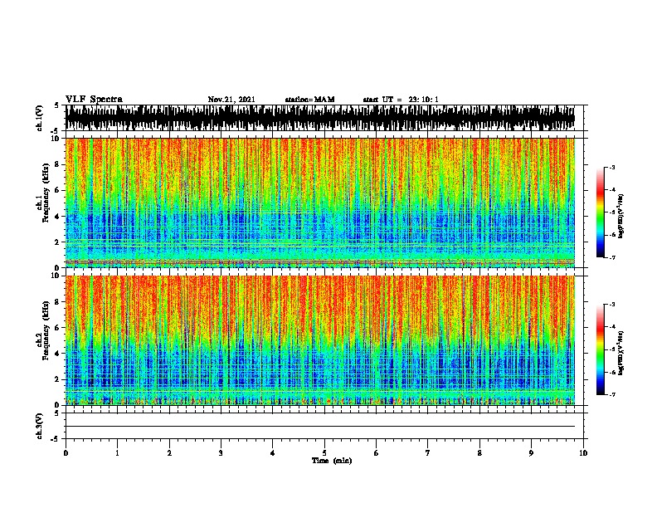The width and height of the screenshot is (657, 508).
Task: Click the ch.2 PSD color scale bar
Action: pos(600,349)
